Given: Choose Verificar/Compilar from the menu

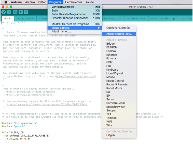Looking at the screenshot, I should click(x=75, y=7).
